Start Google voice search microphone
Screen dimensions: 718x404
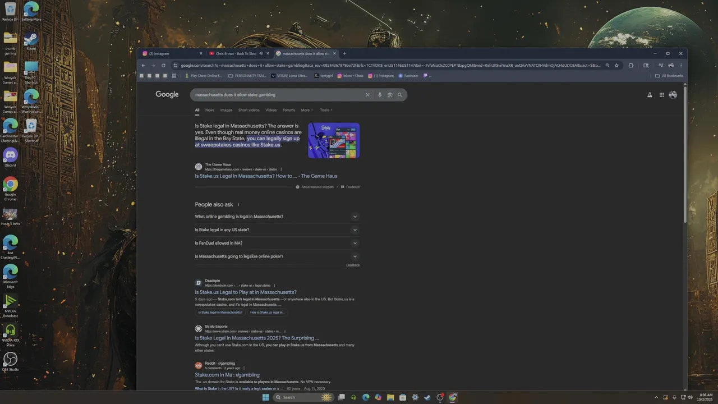click(x=380, y=95)
